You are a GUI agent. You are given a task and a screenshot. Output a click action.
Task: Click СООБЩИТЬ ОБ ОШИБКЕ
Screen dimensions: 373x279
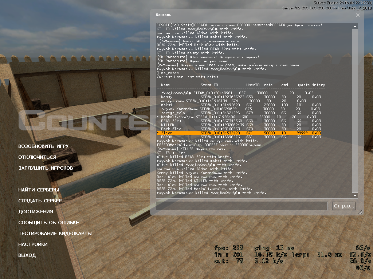pos(48,223)
